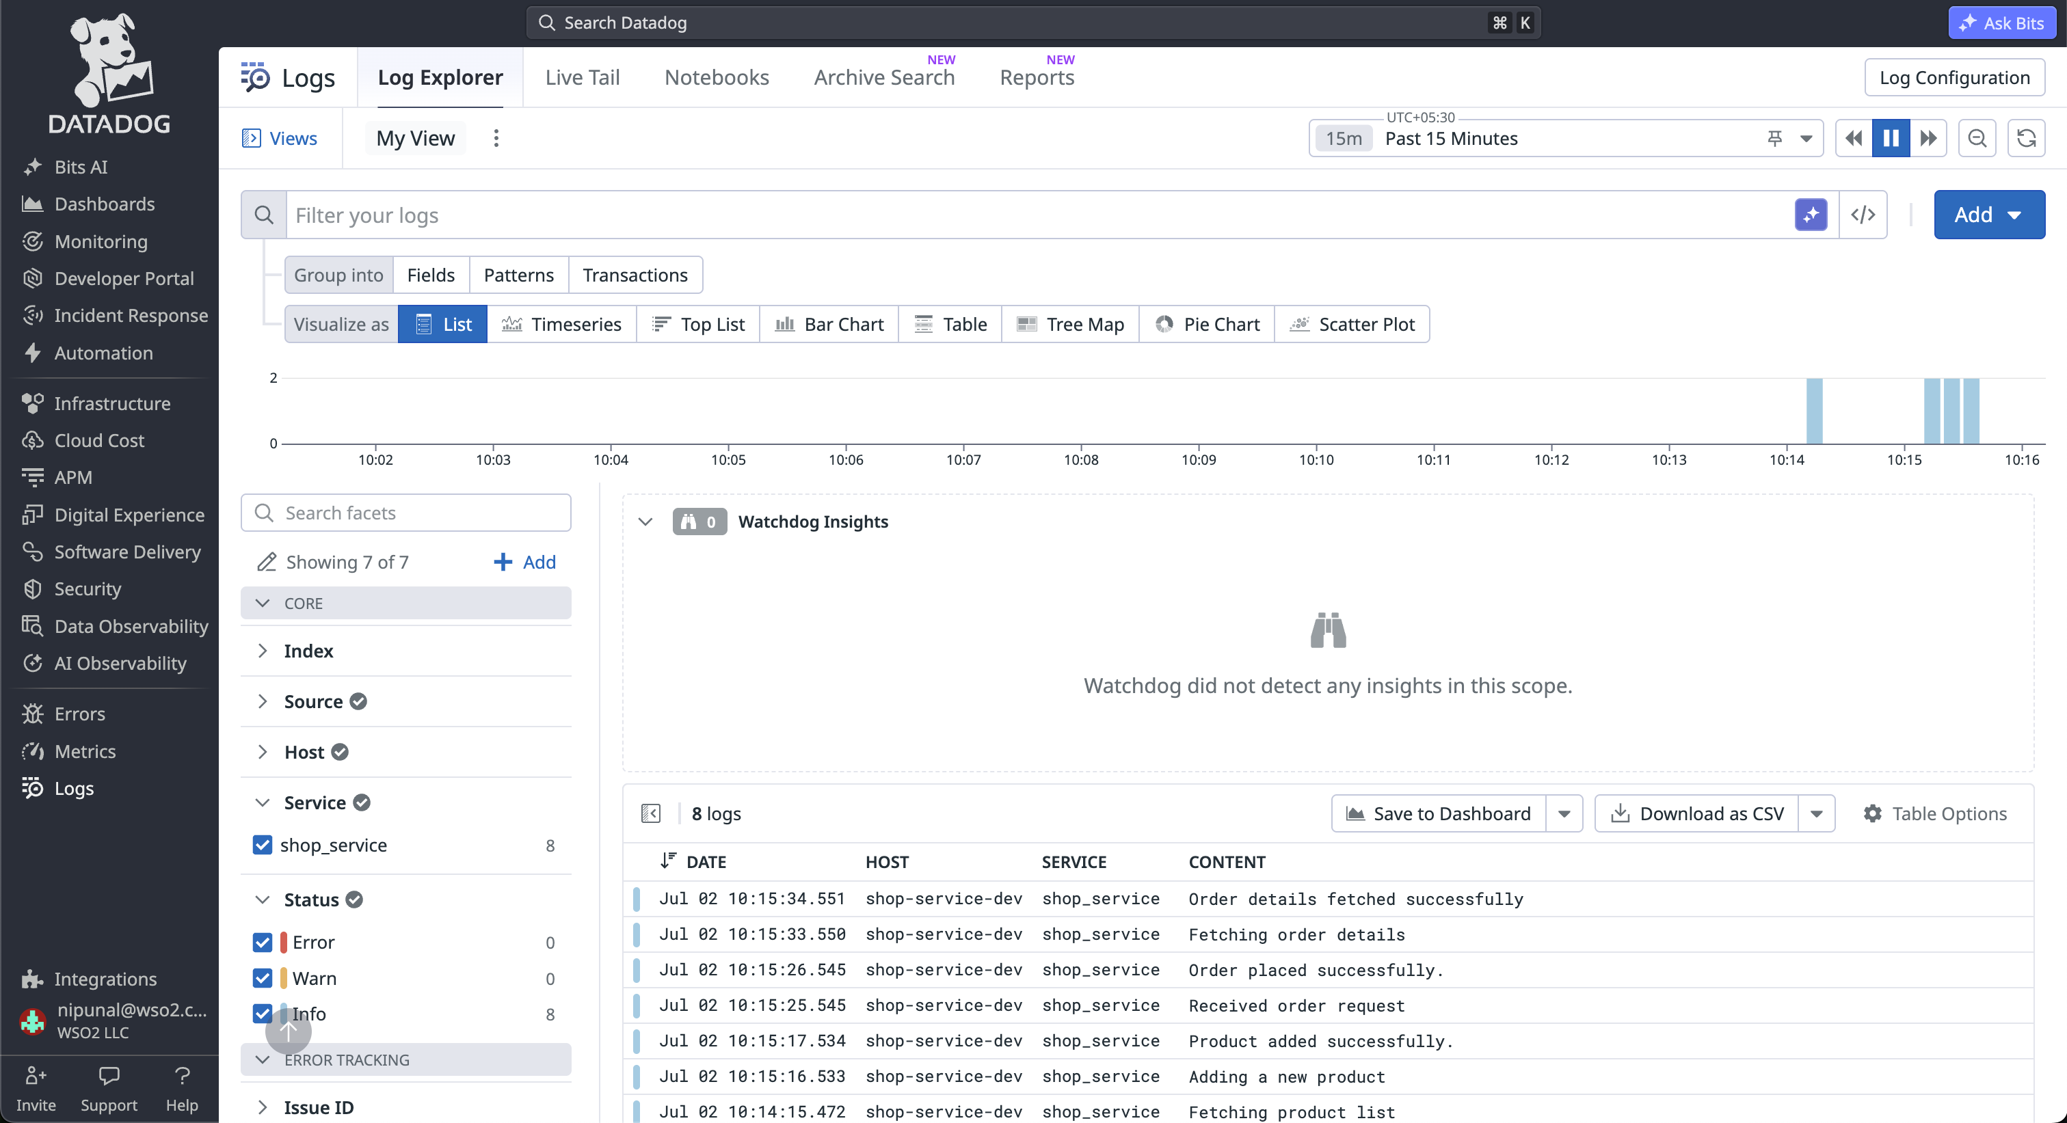Collapse the Service facet
The height and width of the screenshot is (1123, 2067).
coord(263,802)
